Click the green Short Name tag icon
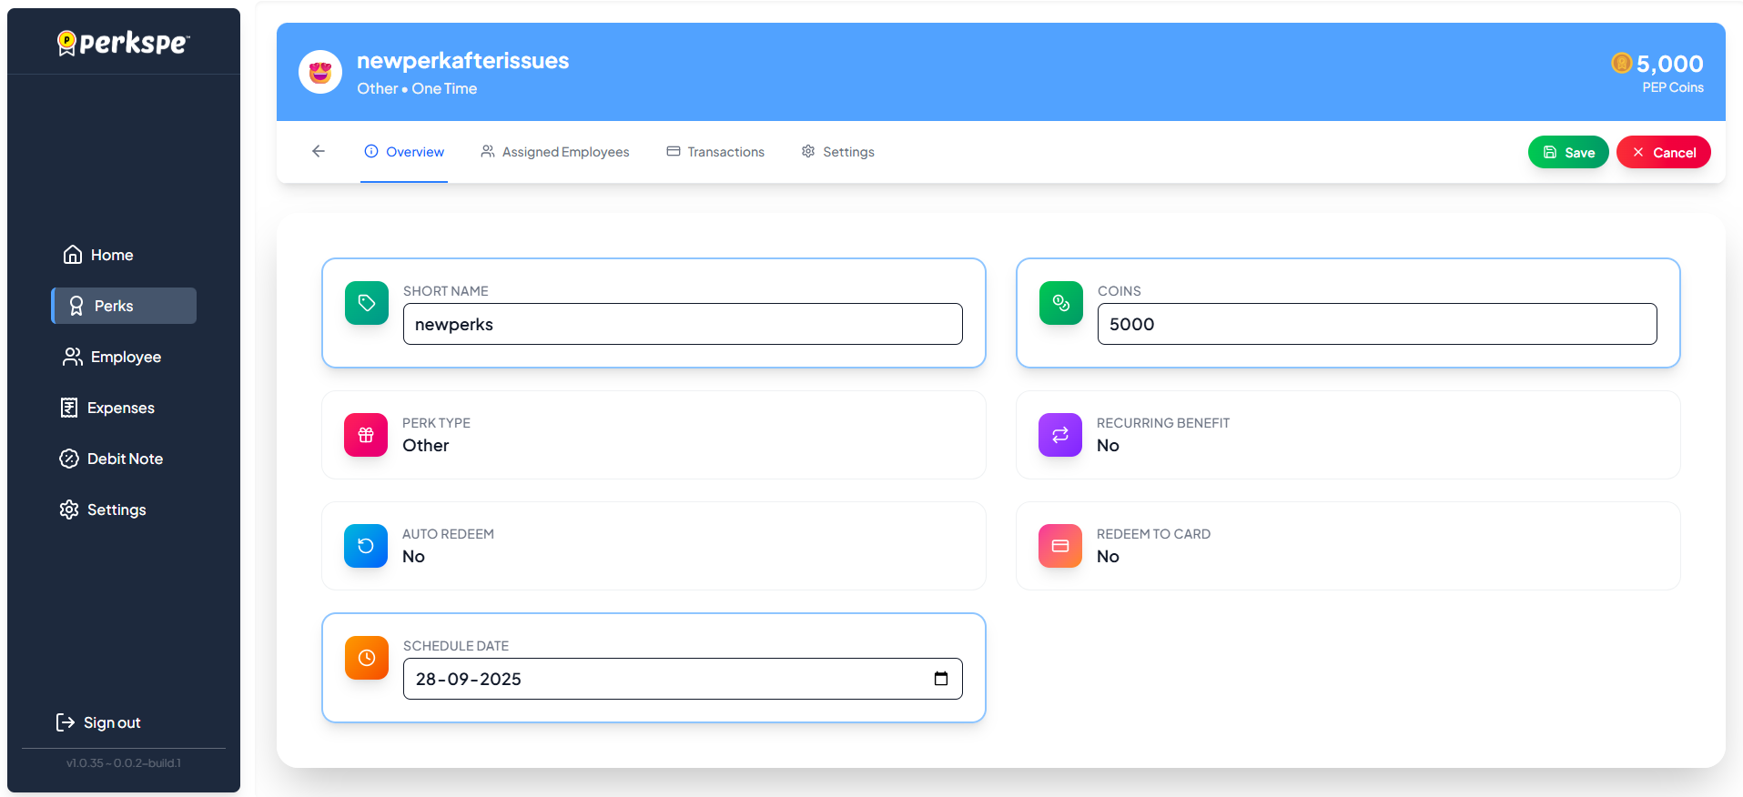The image size is (1743, 797). tap(367, 303)
